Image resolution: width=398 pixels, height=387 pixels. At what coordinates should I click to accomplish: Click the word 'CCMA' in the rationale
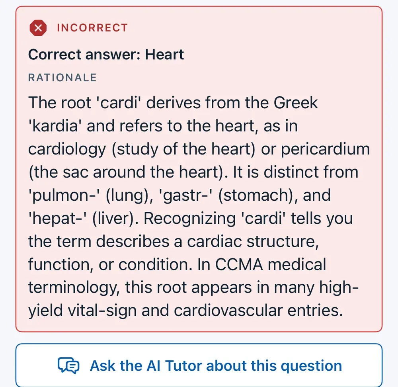coord(239,264)
